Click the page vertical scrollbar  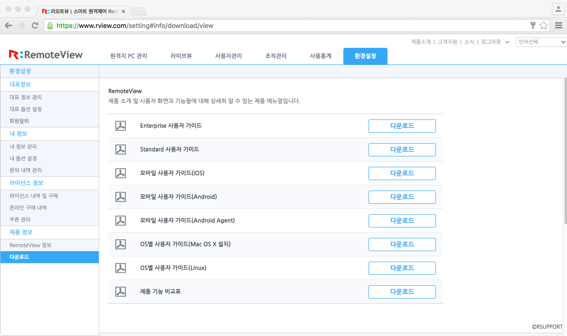(565, 151)
